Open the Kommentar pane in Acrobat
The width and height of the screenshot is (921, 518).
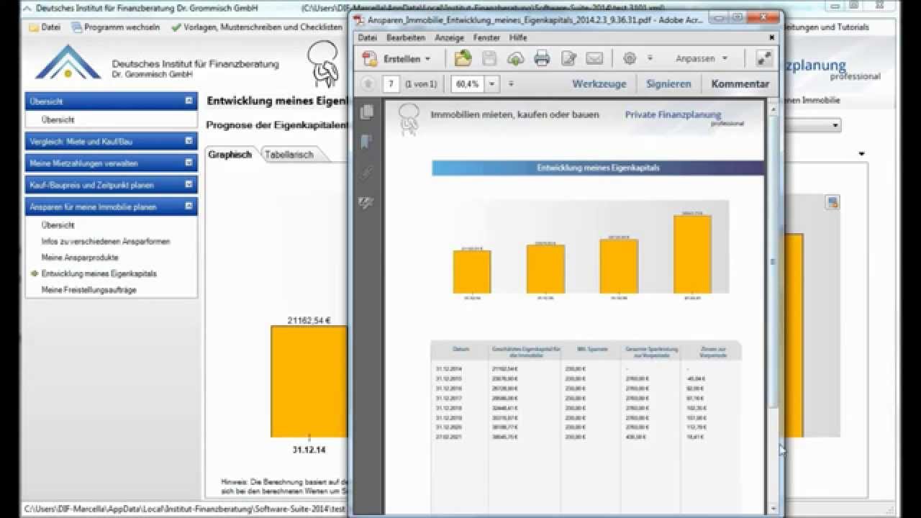tap(740, 83)
